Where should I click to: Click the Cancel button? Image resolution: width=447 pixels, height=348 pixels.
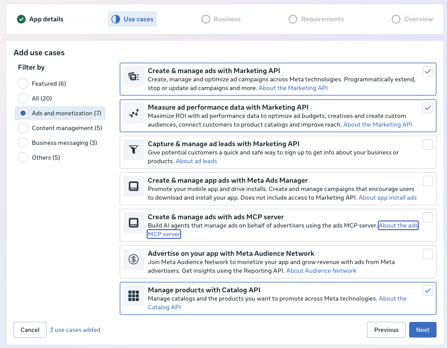[30, 330]
